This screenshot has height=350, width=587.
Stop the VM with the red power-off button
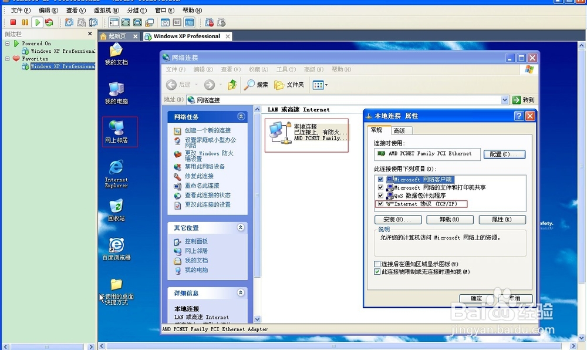[x=13, y=22]
